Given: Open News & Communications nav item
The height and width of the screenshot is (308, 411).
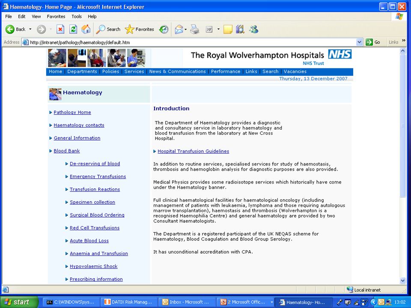Looking at the screenshot, I should pyautogui.click(x=177, y=71).
